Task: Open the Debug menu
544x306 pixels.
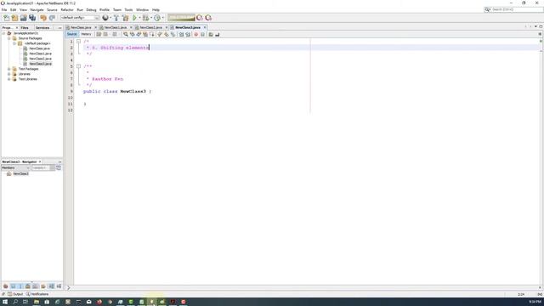Action: tap(91, 9)
